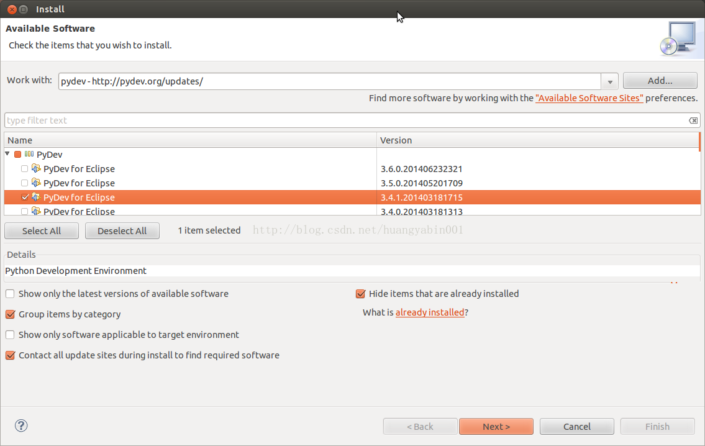The width and height of the screenshot is (705, 446).
Task: Disable Contact all update sites option
Action: [10, 355]
